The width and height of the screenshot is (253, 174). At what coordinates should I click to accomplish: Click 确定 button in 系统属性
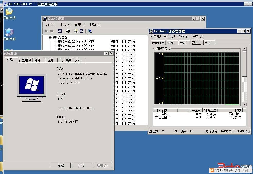pos(61,165)
